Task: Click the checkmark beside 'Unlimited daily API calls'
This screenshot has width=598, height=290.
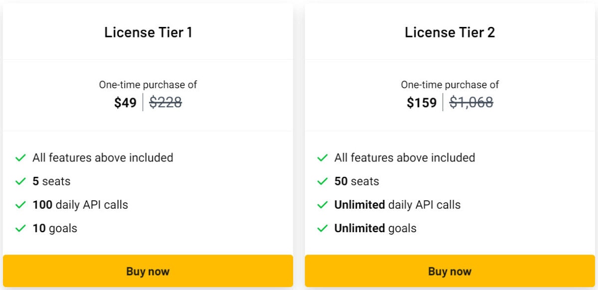Action: point(321,205)
